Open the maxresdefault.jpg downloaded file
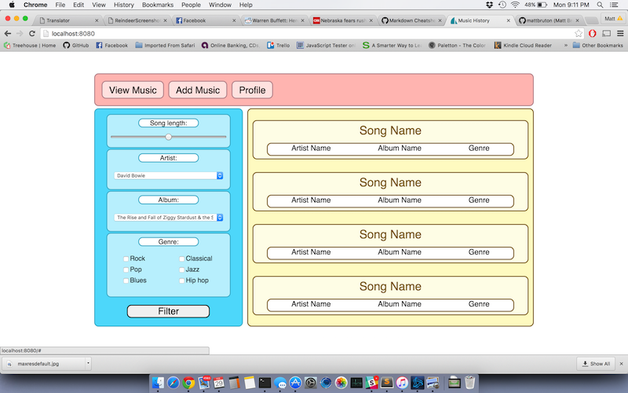This screenshot has height=393, width=628. click(43, 364)
